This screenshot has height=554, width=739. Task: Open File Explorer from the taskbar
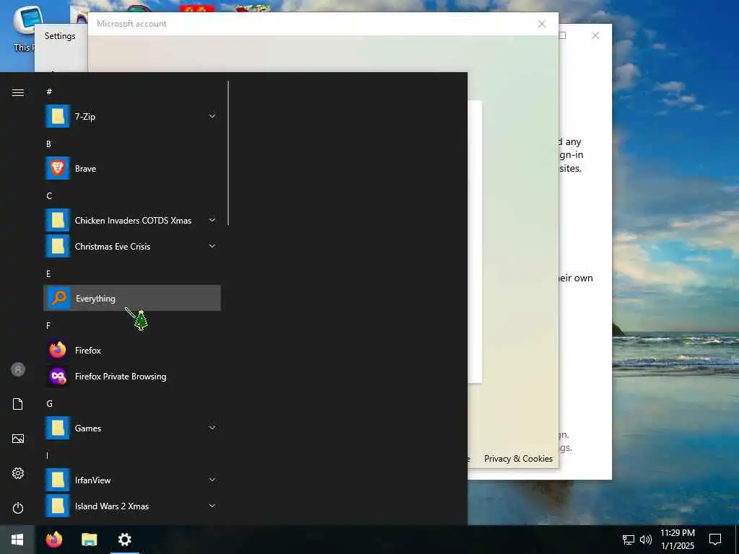[x=89, y=540]
